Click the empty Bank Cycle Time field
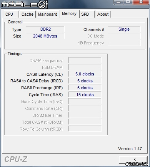This screenshot has width=150, height=167. (85, 102)
